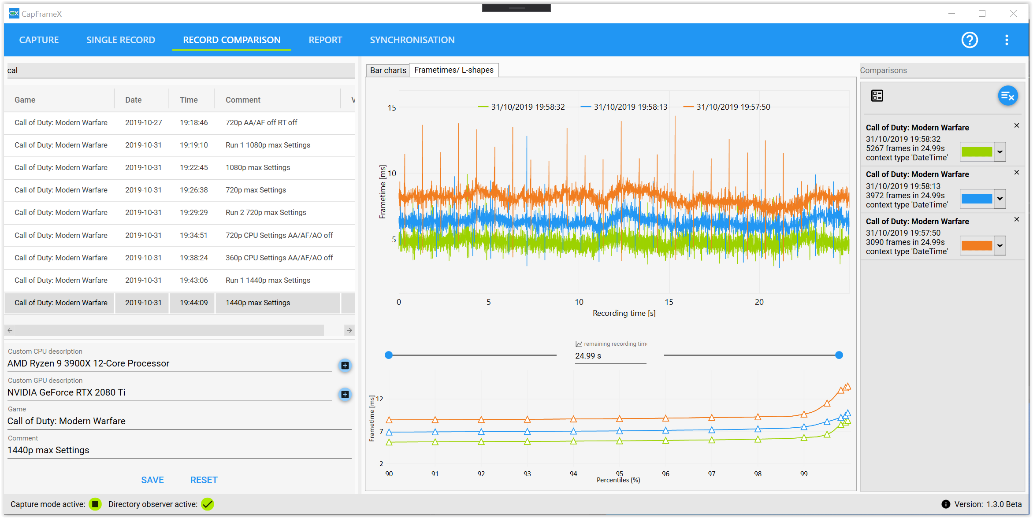Click the right recording time slider handle
This screenshot has height=518, width=1033.
click(839, 355)
